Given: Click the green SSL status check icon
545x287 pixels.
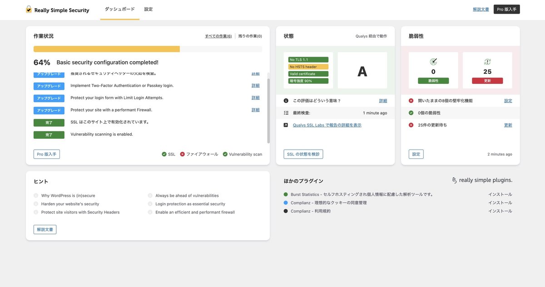Looking at the screenshot, I should coord(164,154).
